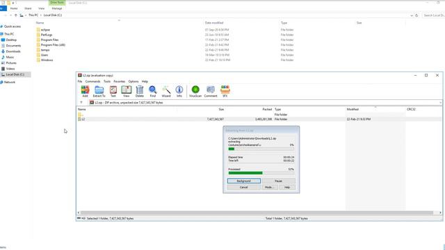Screen dimensions: 445x250
Task: Click the WinRAR archive path field
Action: tap(266, 103)
